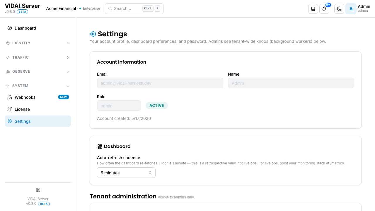Open the notifications bell
This screenshot has width=375, height=211.
324,9
